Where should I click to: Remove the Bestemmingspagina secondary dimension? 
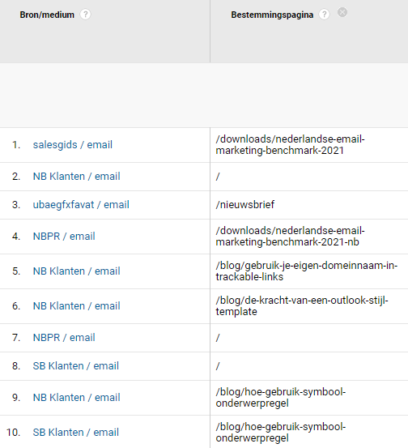(x=342, y=12)
